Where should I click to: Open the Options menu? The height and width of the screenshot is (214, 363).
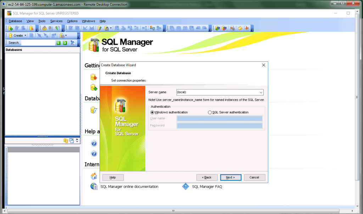tap(72, 21)
